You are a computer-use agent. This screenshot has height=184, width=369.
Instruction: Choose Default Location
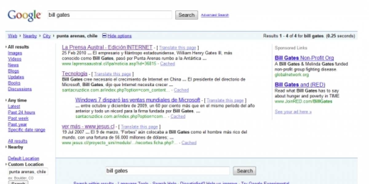(x=23, y=159)
